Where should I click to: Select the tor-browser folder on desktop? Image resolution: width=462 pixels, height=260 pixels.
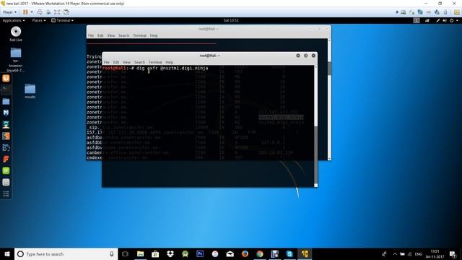16,60
